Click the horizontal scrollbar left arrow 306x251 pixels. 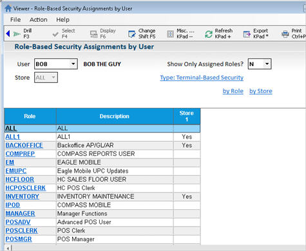pyautogui.click(x=8, y=248)
